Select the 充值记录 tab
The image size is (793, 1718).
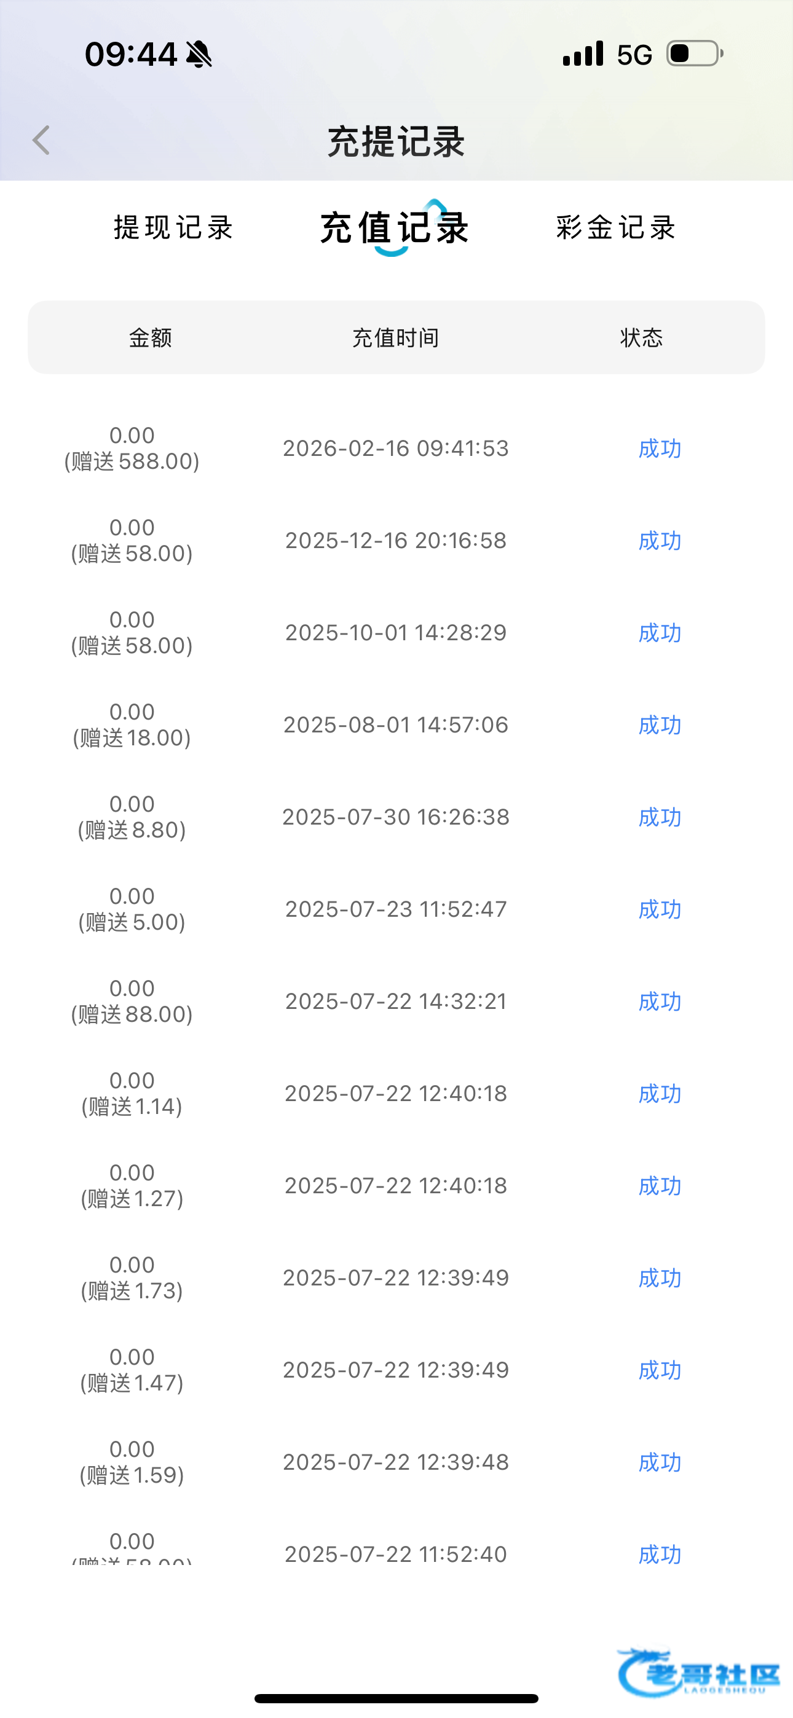(395, 227)
